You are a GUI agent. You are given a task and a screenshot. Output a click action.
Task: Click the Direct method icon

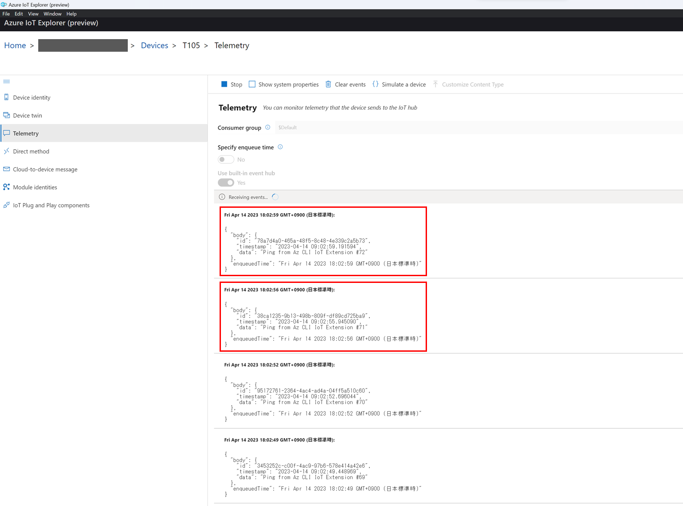click(6, 151)
